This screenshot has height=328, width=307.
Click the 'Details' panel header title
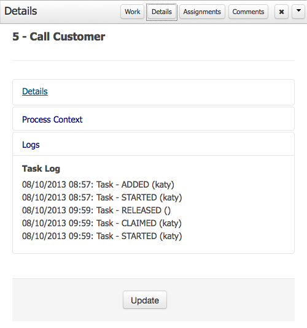[21, 11]
